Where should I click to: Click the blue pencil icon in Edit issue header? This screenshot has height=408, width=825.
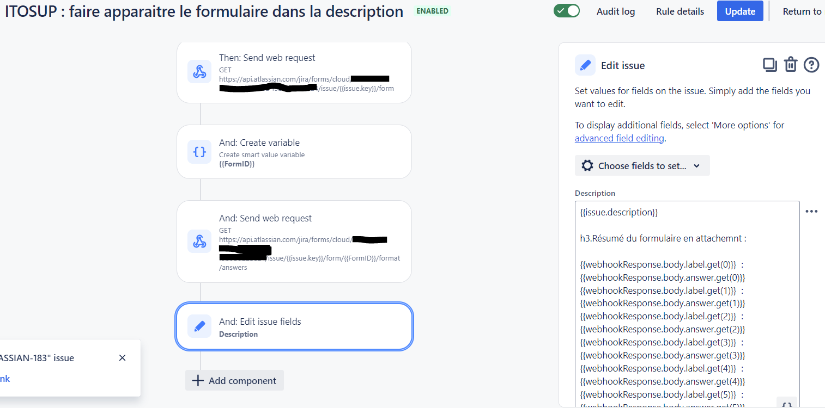[585, 65]
